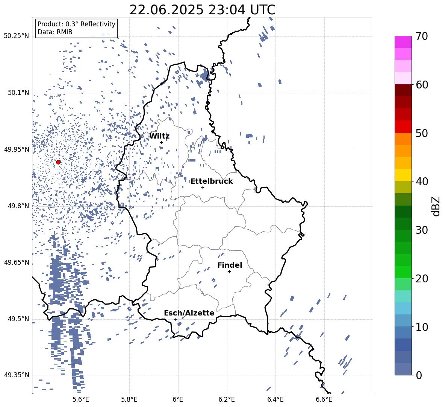Click the 'Data: RMIB' text
This screenshot has height=407, width=445.
tap(55, 32)
